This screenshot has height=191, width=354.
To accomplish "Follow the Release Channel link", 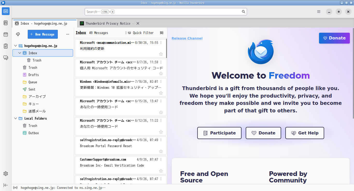I will point(187,38).
